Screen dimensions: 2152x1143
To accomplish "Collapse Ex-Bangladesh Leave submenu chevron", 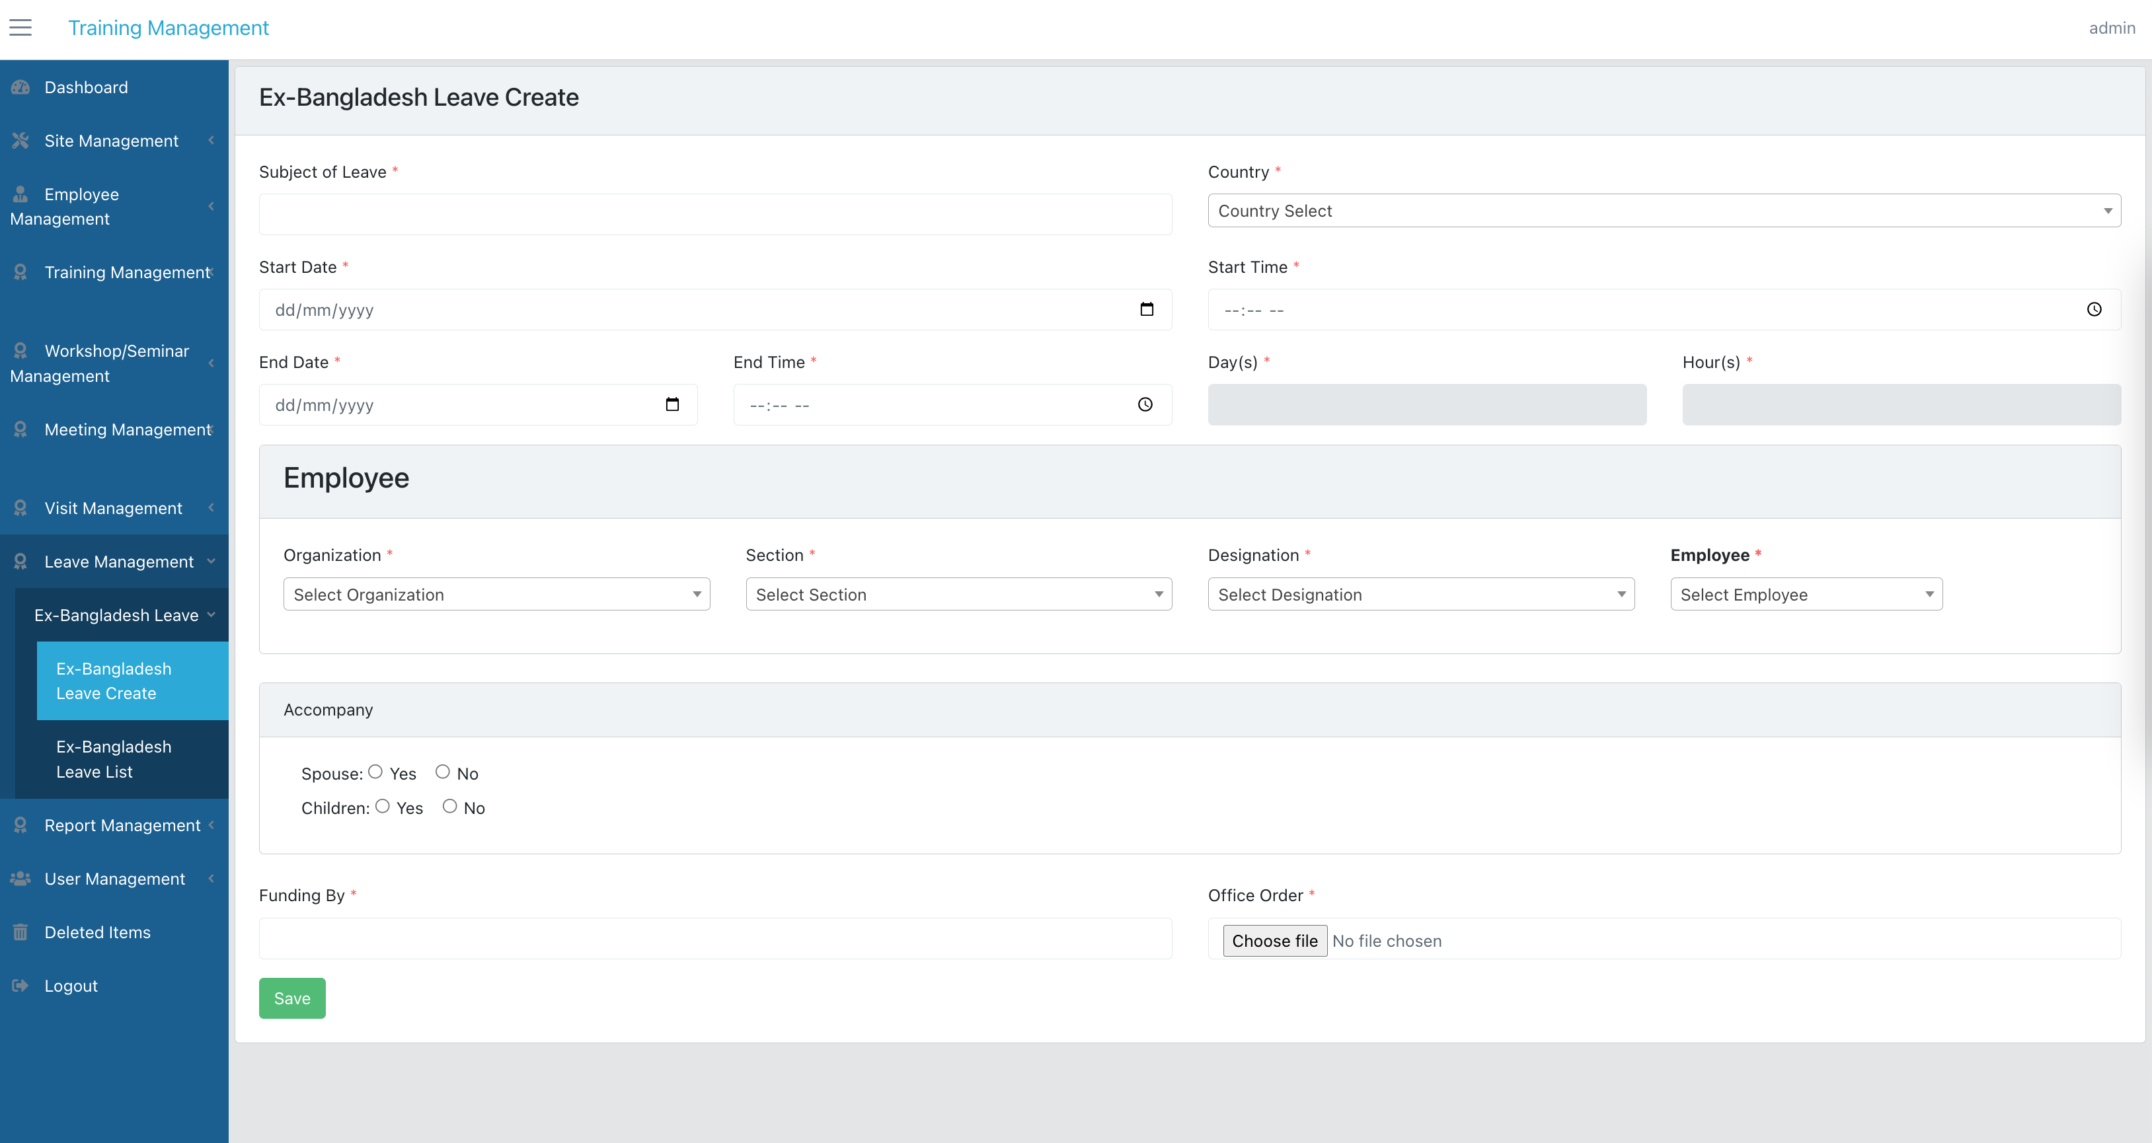I will coord(211,614).
